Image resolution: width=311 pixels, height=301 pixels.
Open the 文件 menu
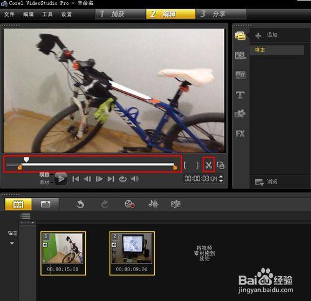pos(9,14)
